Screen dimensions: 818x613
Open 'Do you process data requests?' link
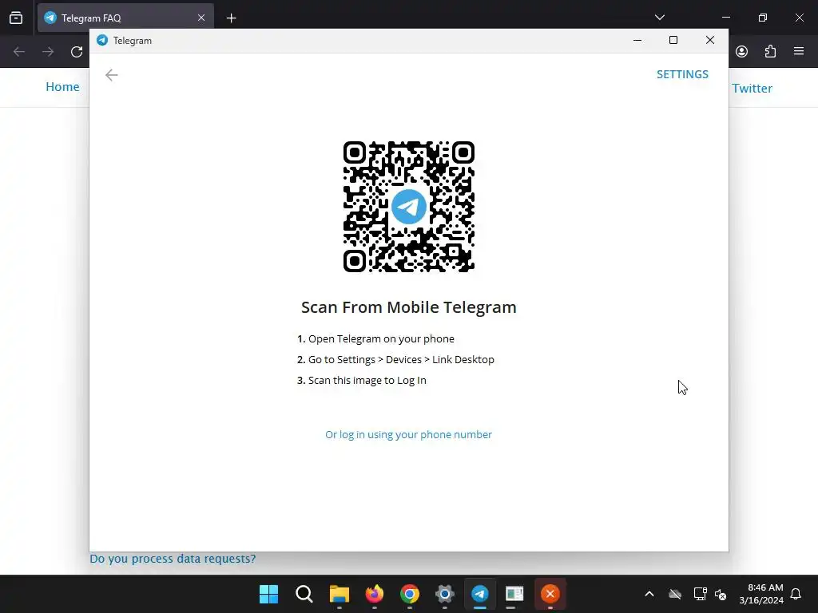tap(173, 559)
